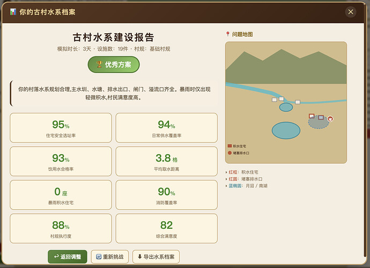Click the 模拟时长 subtitle line
The width and height of the screenshot is (370, 268).
click(x=114, y=49)
